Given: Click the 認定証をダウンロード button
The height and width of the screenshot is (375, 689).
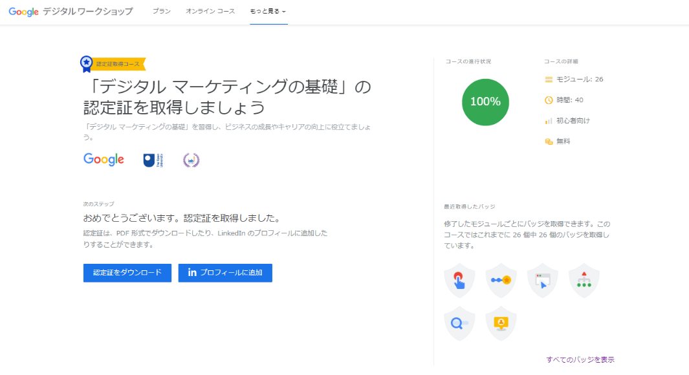Looking at the screenshot, I should 127,273.
